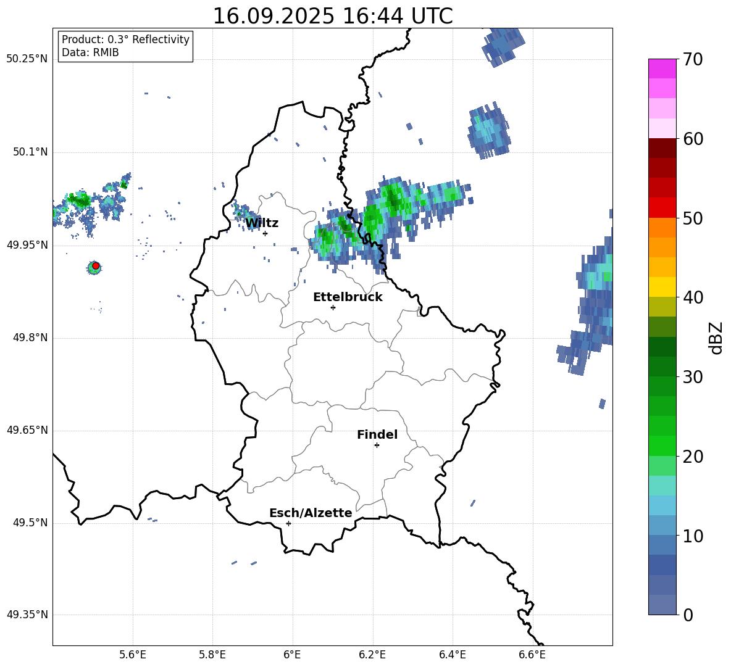Screen dimensions: 731x667
Task: Select the Esch/Alzette city label
Action: 311,513
